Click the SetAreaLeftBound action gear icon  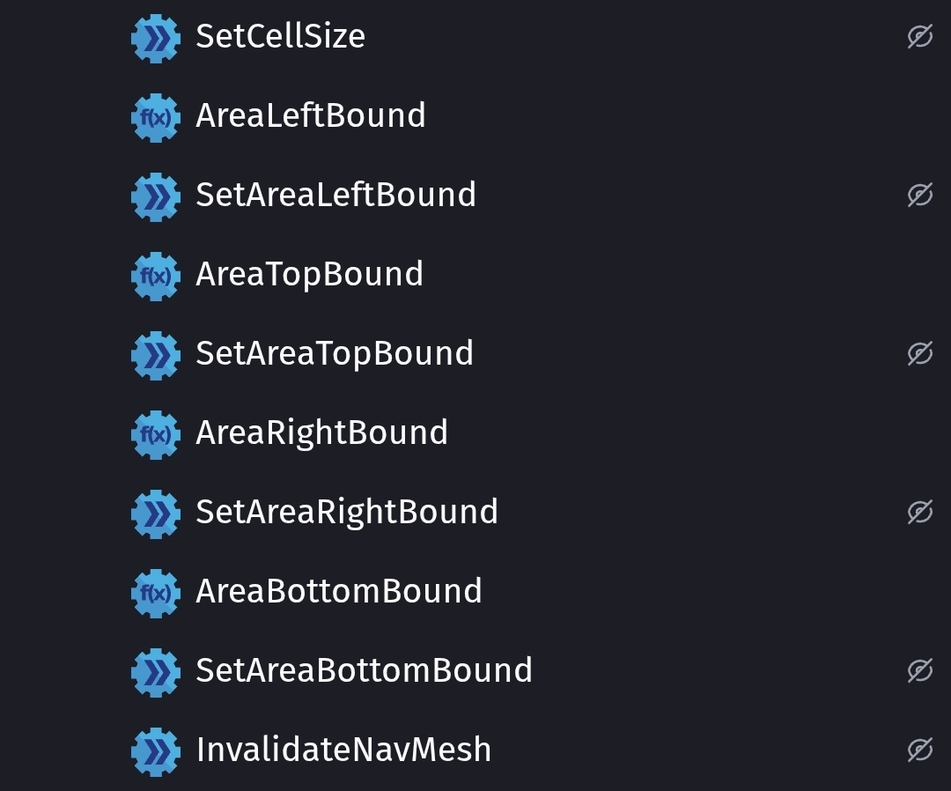pyautogui.click(x=155, y=196)
